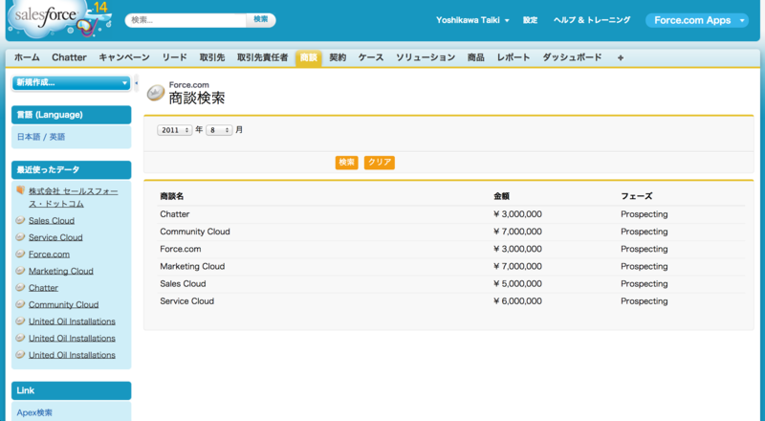Click the header 検索 button beside search box
The height and width of the screenshot is (421, 765).
tap(261, 19)
